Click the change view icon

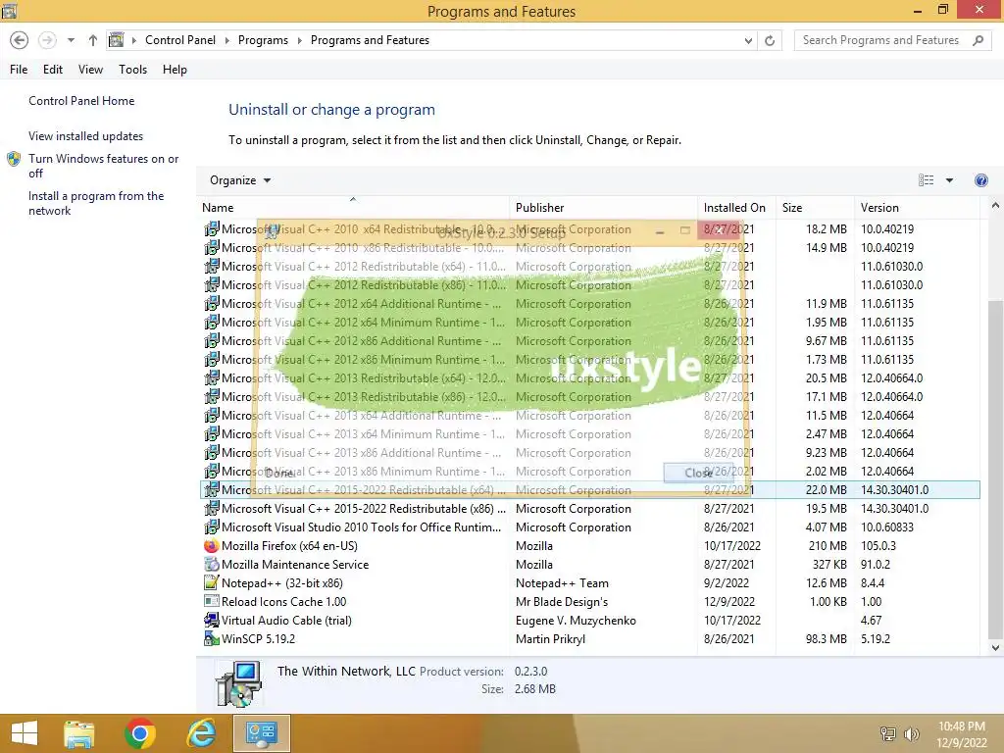[x=926, y=180]
